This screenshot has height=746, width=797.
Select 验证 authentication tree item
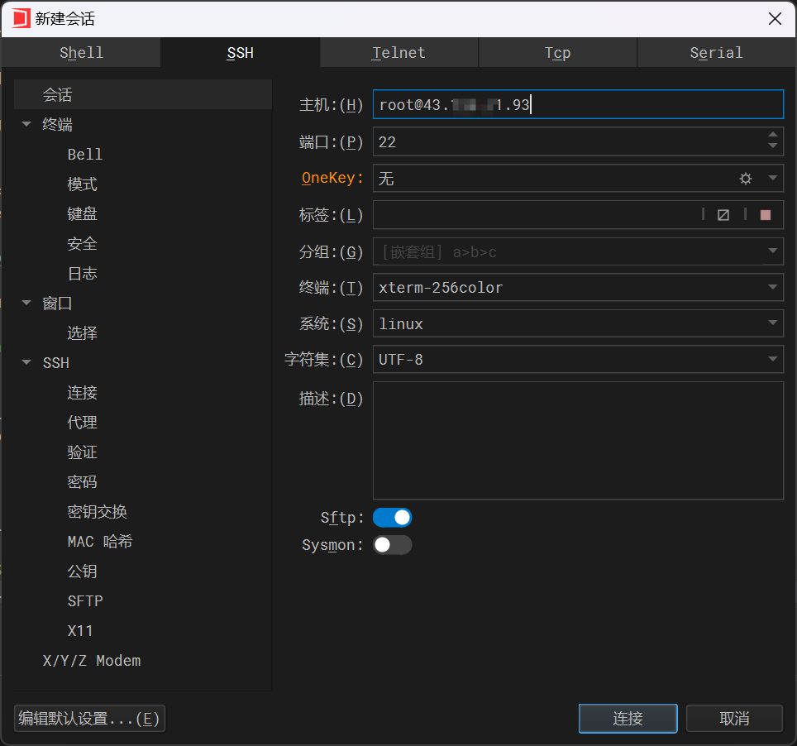[82, 452]
